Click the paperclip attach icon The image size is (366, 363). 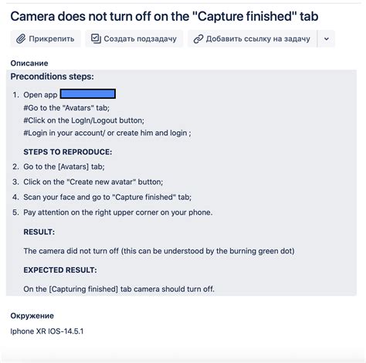point(21,39)
